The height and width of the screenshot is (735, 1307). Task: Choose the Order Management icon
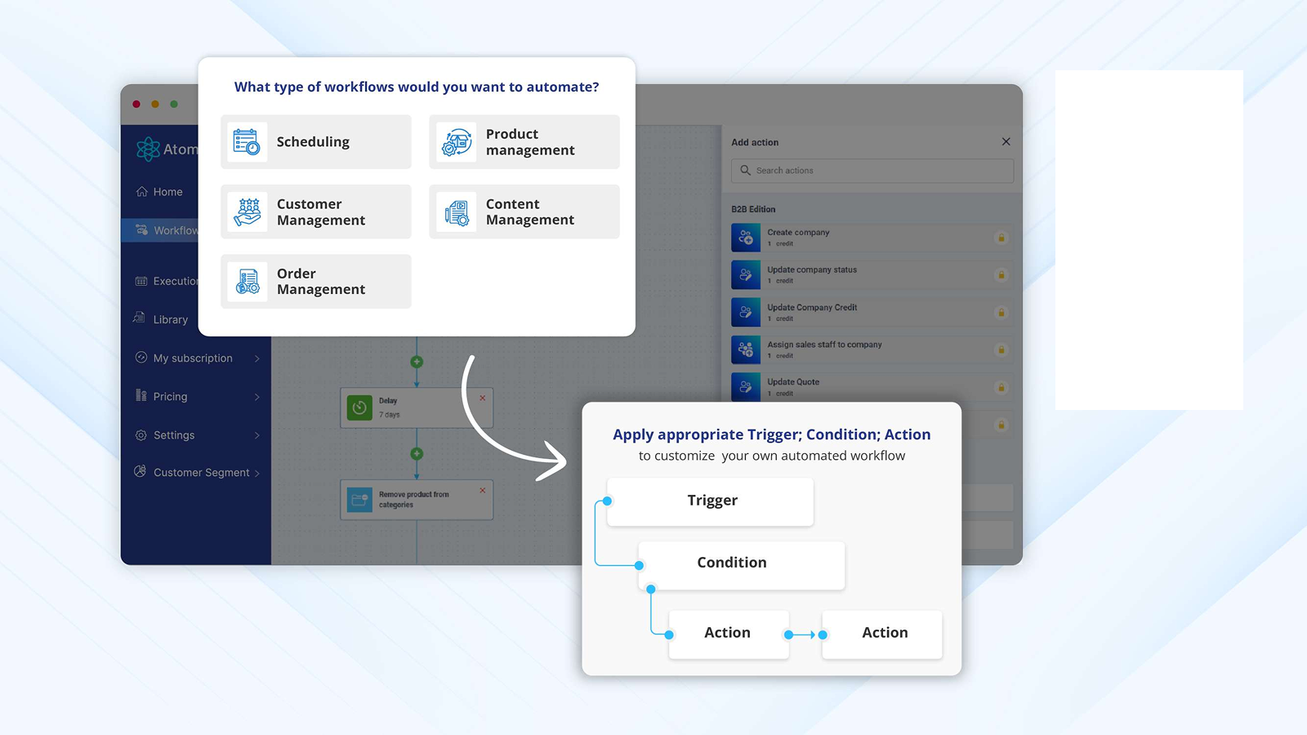[x=247, y=282]
